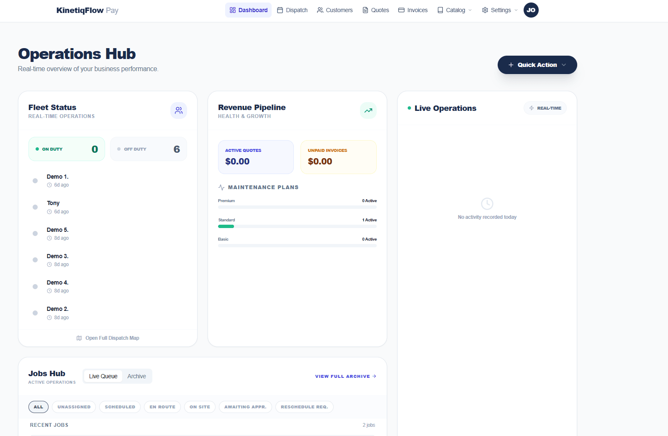Switch to the Live Queue tab

(103, 376)
